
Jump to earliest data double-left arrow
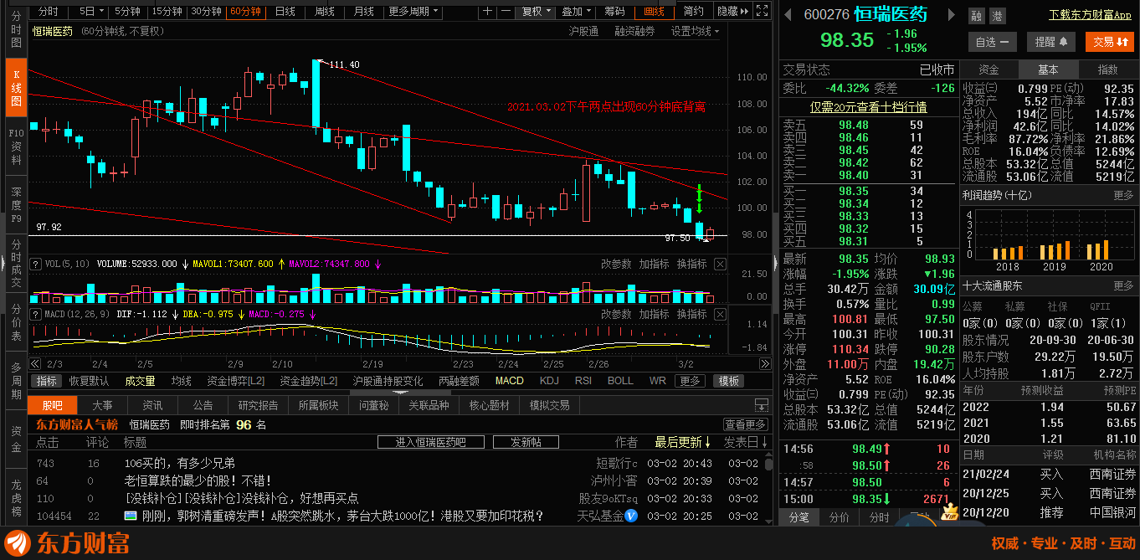(35, 364)
